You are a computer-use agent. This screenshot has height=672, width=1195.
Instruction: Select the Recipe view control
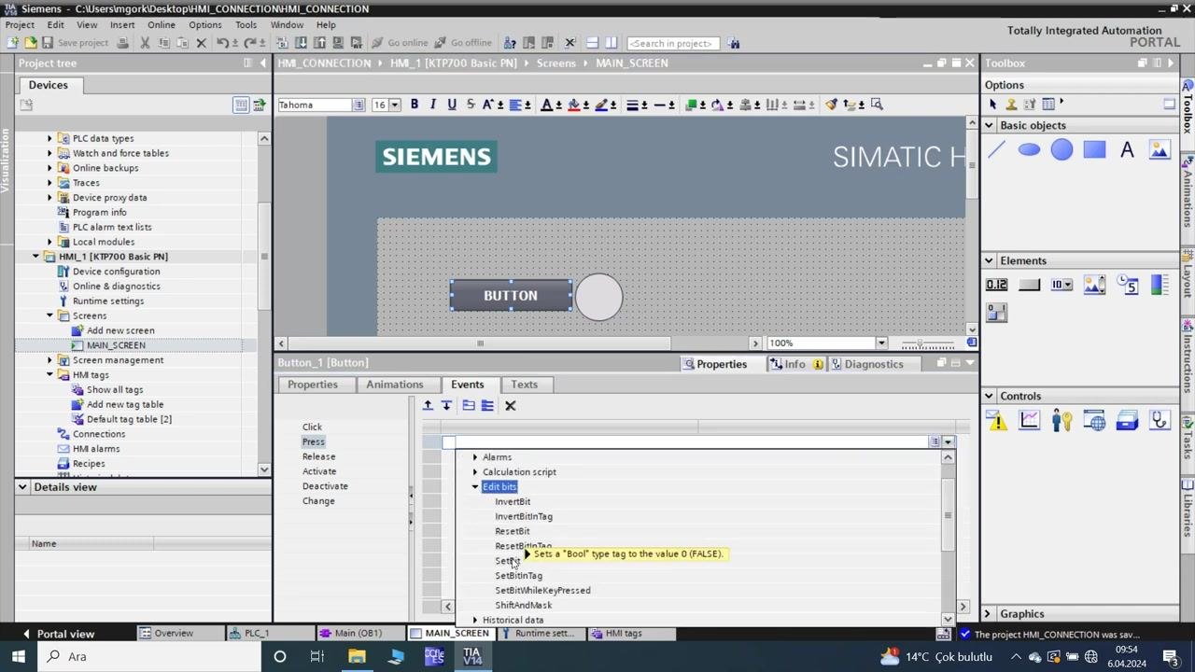coord(1127,421)
